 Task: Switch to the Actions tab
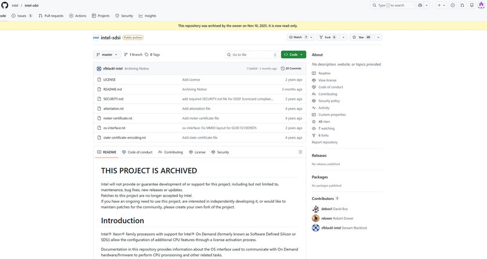coord(78,16)
